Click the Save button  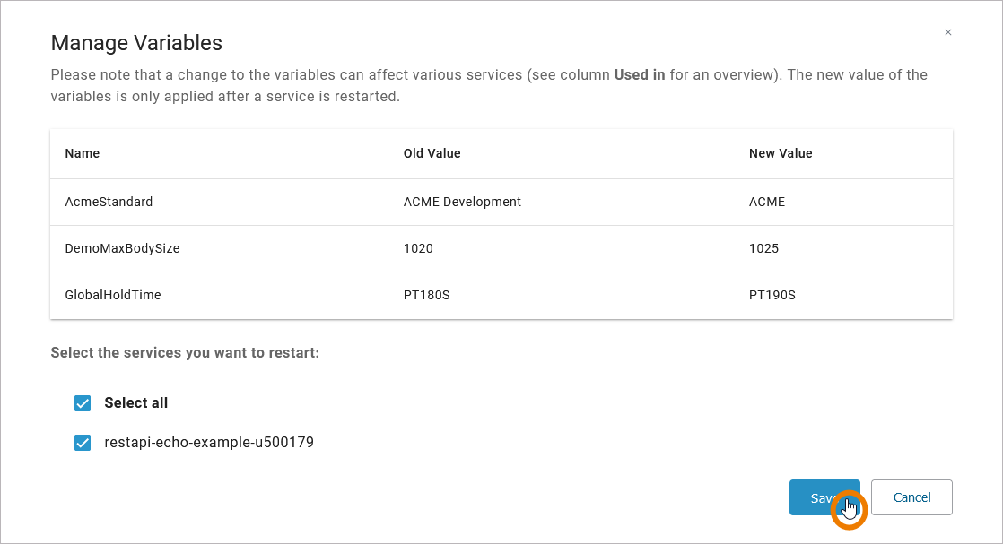pyautogui.click(x=824, y=497)
